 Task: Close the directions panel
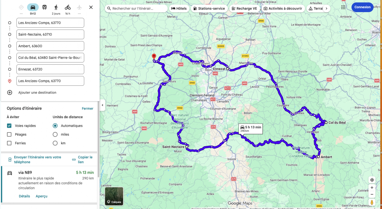91,7
